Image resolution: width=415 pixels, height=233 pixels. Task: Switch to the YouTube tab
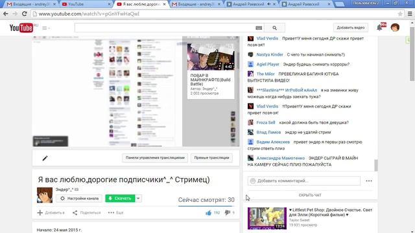point(86,5)
